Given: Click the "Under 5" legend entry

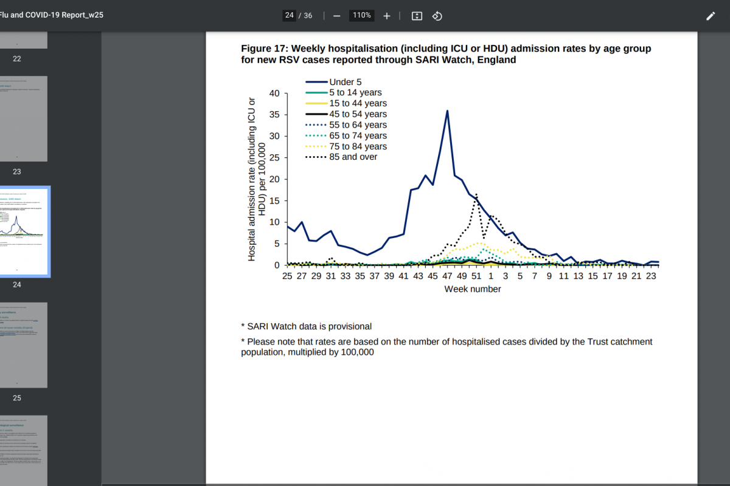Looking at the screenshot, I should (x=346, y=82).
